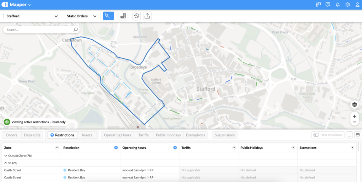Open the training presenter icon
This screenshot has width=362, height=182.
pos(318,5)
